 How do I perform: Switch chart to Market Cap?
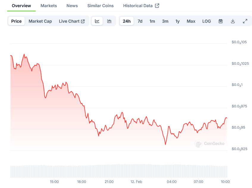(40, 21)
